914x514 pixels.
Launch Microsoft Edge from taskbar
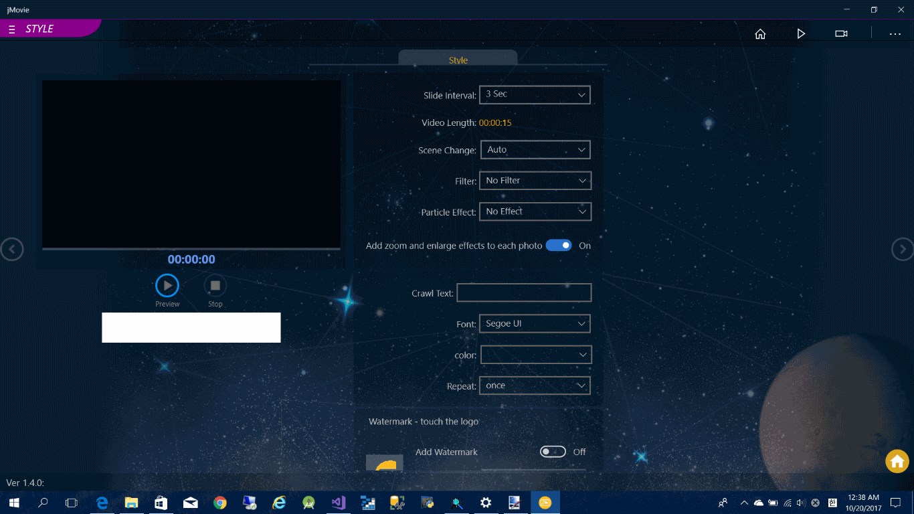coord(102,503)
